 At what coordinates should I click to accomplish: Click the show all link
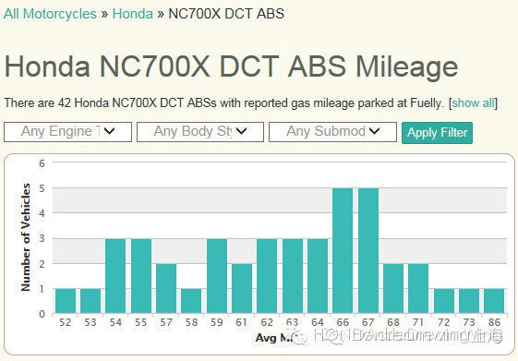point(473,103)
